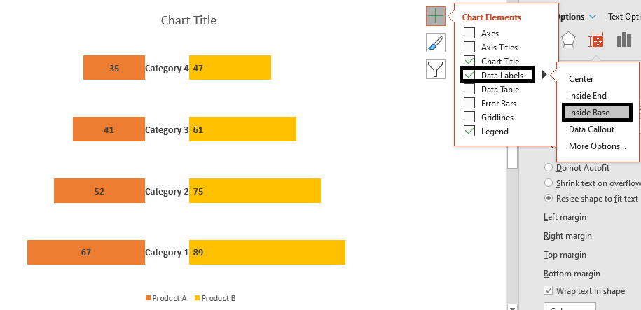
Task: Uncheck the Legend checkbox
Action: (x=469, y=131)
